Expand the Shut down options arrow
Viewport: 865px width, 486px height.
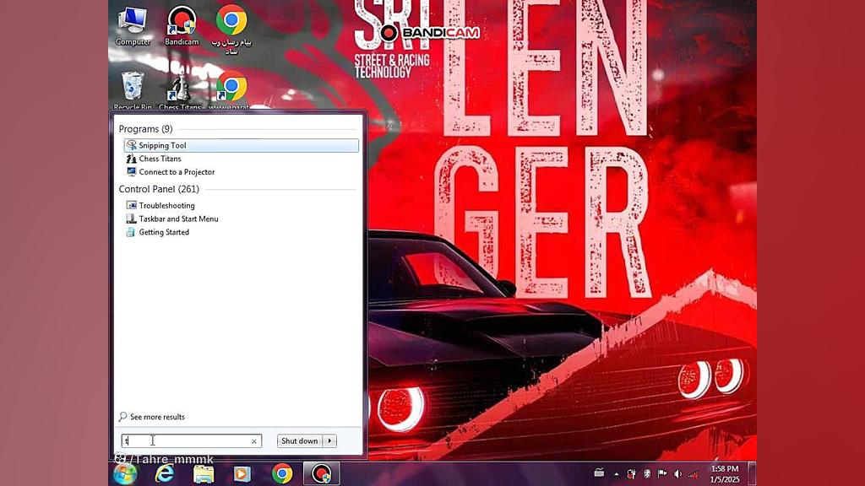click(330, 440)
